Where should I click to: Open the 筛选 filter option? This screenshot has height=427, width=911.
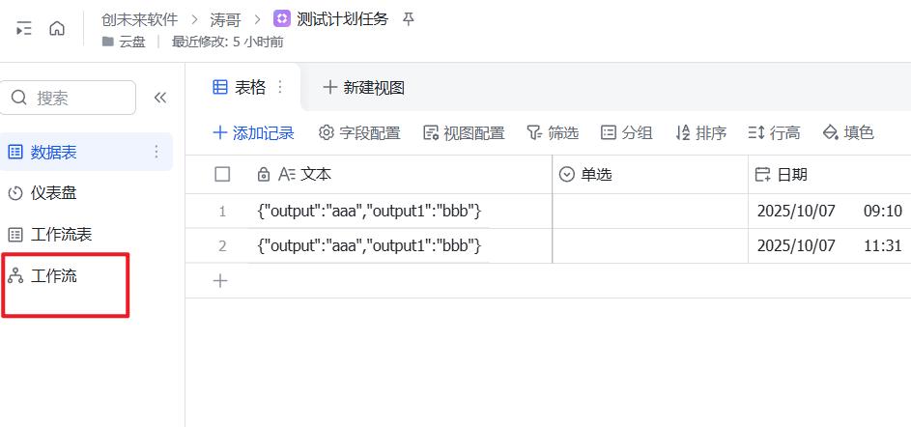tap(553, 133)
